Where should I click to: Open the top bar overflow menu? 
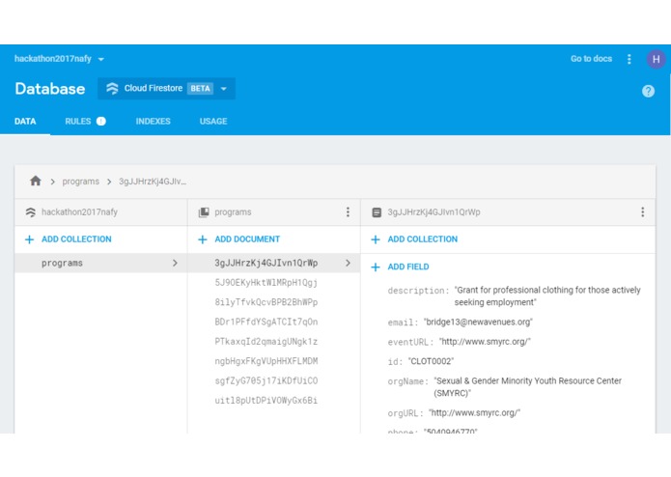point(629,59)
